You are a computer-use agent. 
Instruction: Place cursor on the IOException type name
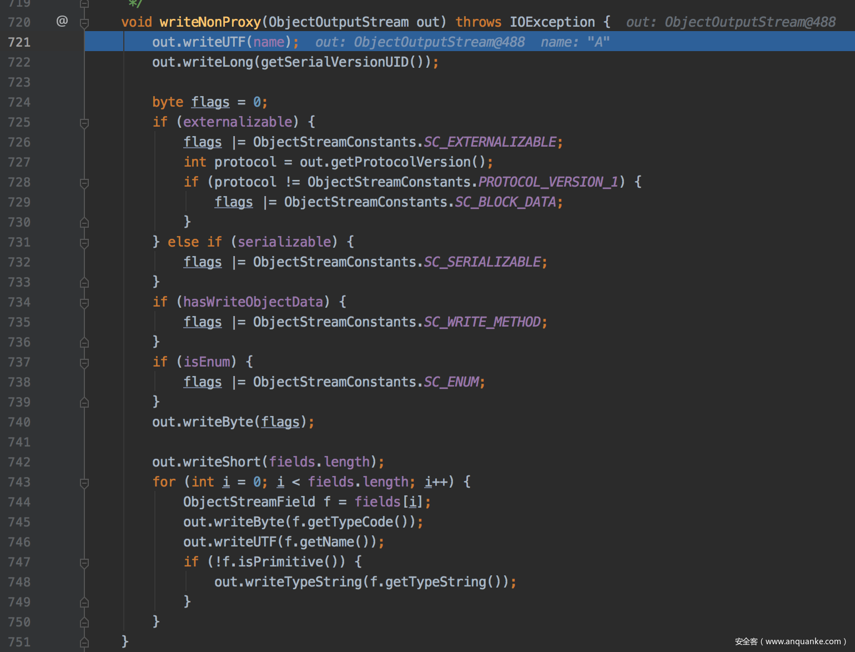click(x=552, y=22)
